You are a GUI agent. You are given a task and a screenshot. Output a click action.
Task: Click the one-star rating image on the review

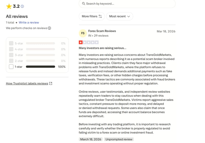(x=88, y=42)
